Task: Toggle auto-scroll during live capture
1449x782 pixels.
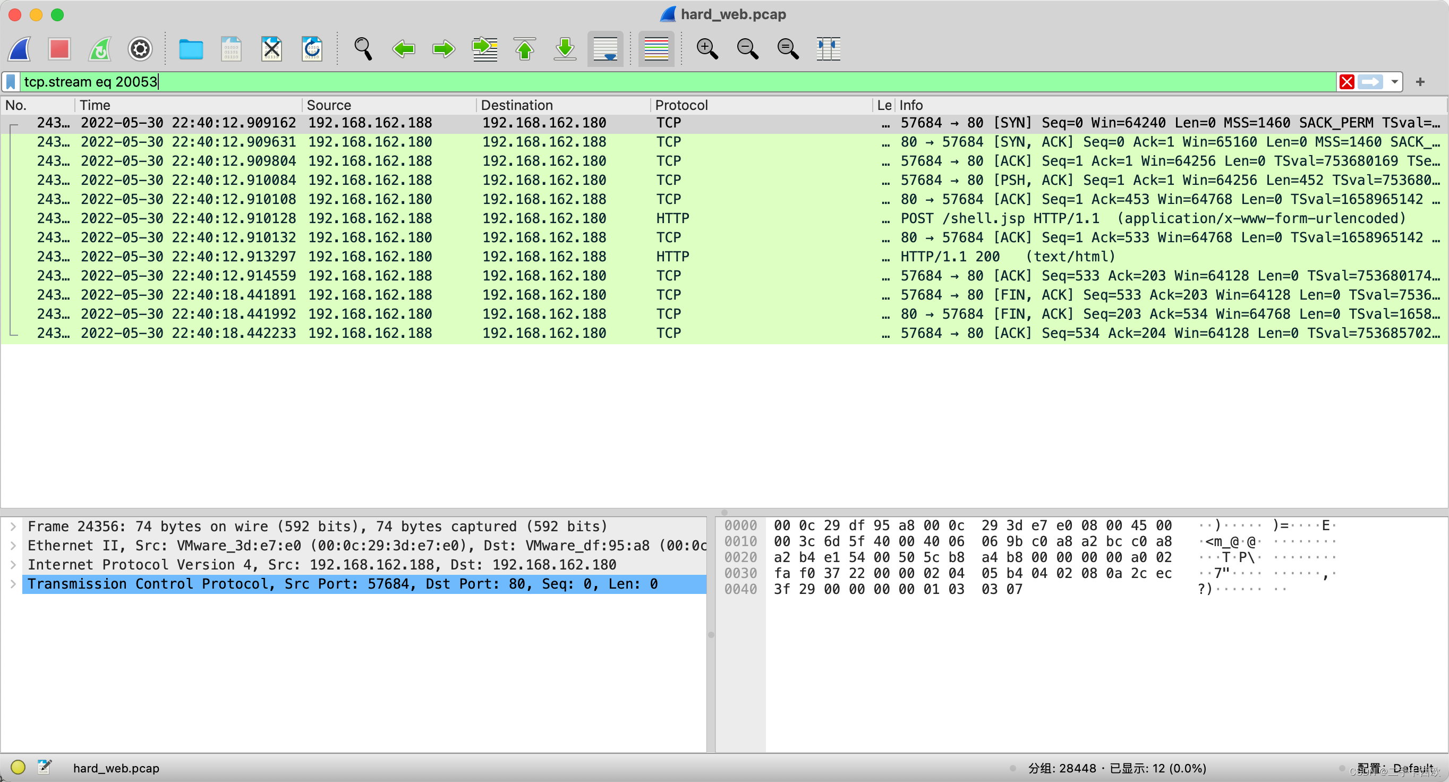Action: [x=605, y=49]
